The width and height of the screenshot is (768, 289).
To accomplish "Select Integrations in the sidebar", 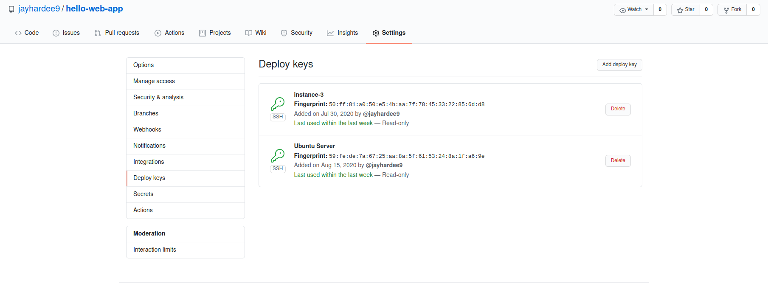I will click(x=186, y=162).
